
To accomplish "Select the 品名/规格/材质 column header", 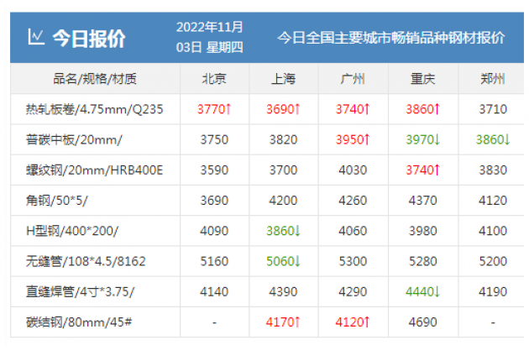I will click(x=95, y=80).
